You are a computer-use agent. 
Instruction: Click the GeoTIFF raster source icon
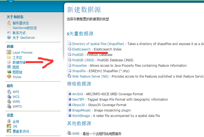(69, 99)
